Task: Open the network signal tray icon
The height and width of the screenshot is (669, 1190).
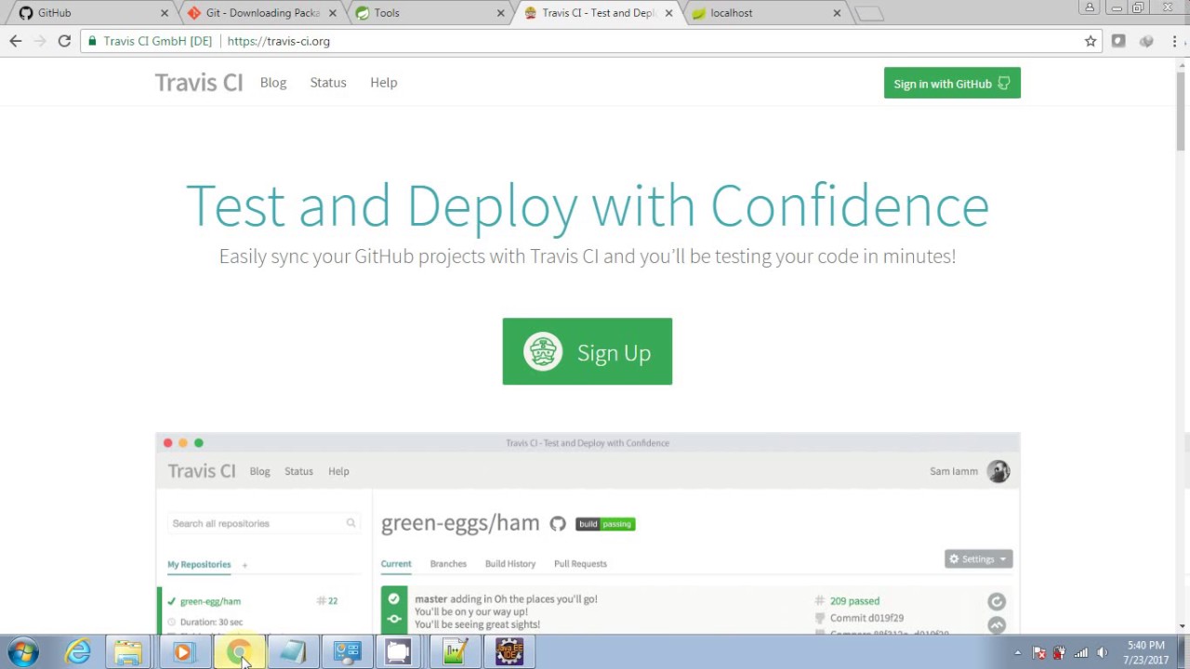Action: (x=1081, y=652)
